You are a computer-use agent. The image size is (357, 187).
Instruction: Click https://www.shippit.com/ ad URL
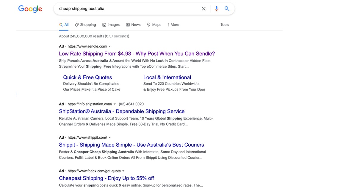(87, 138)
